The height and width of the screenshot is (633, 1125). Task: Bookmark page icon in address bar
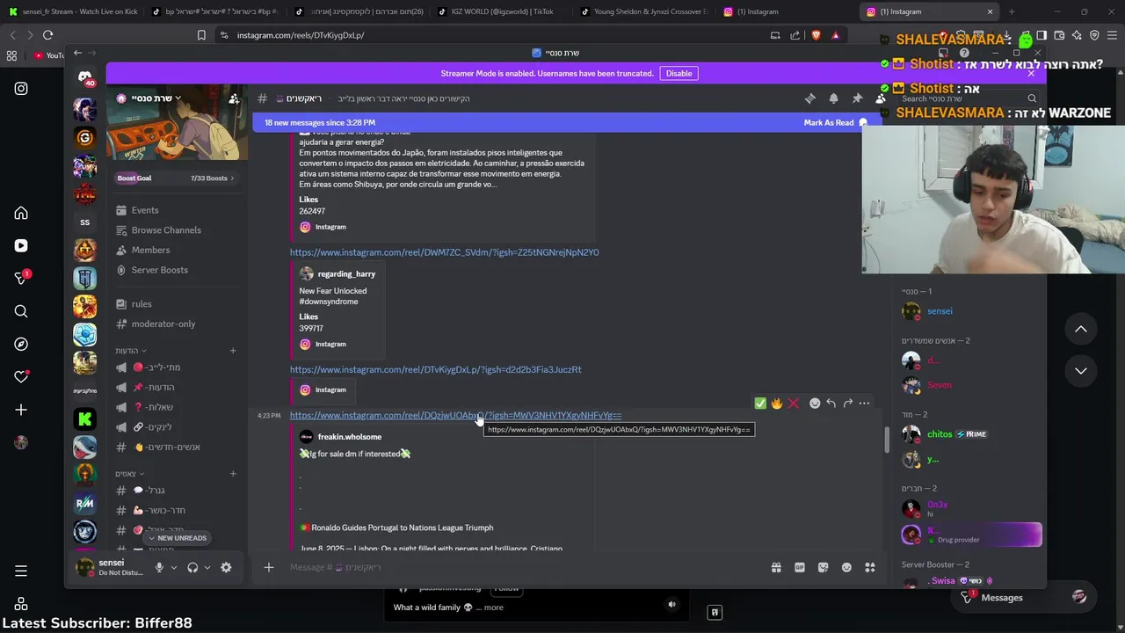coord(201,35)
